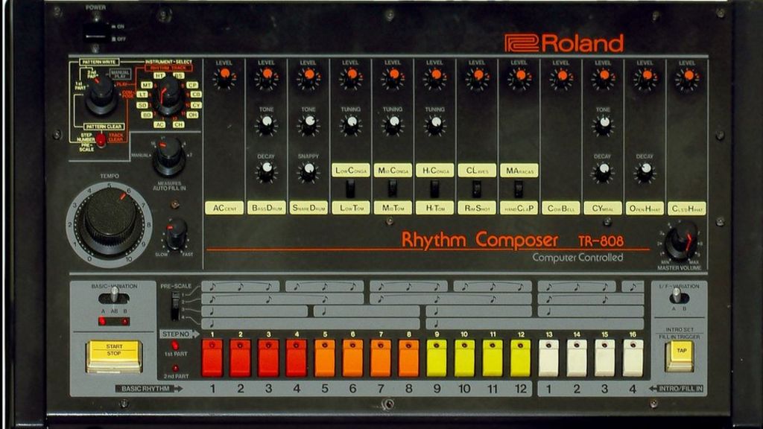Click the Bass Drum Level knob
This screenshot has width=763, height=429.
(x=266, y=78)
